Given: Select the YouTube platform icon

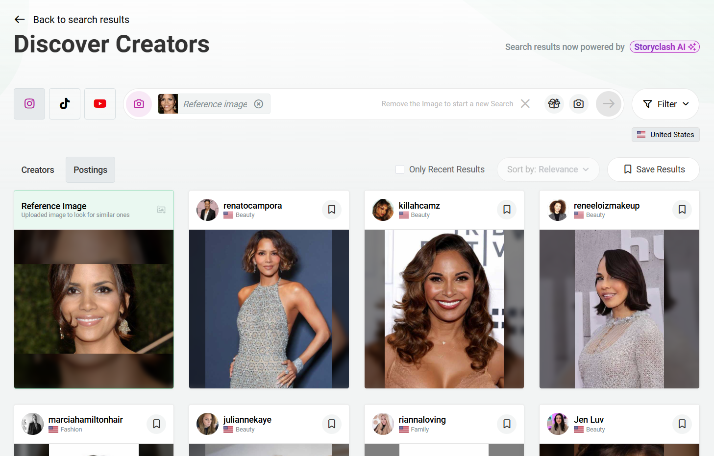Looking at the screenshot, I should [100, 104].
